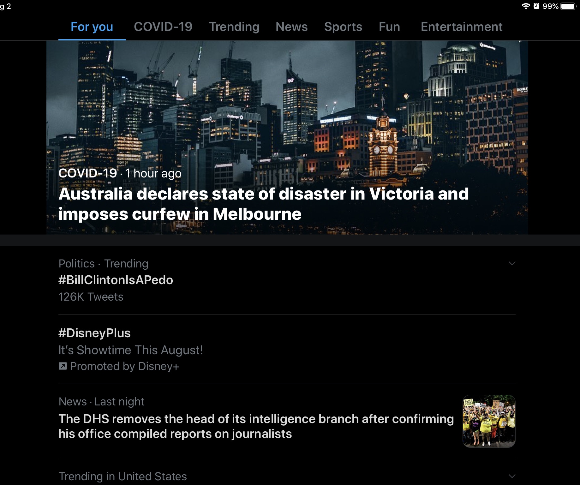
Task: Tap the 126K Tweets count
Action: (91, 297)
